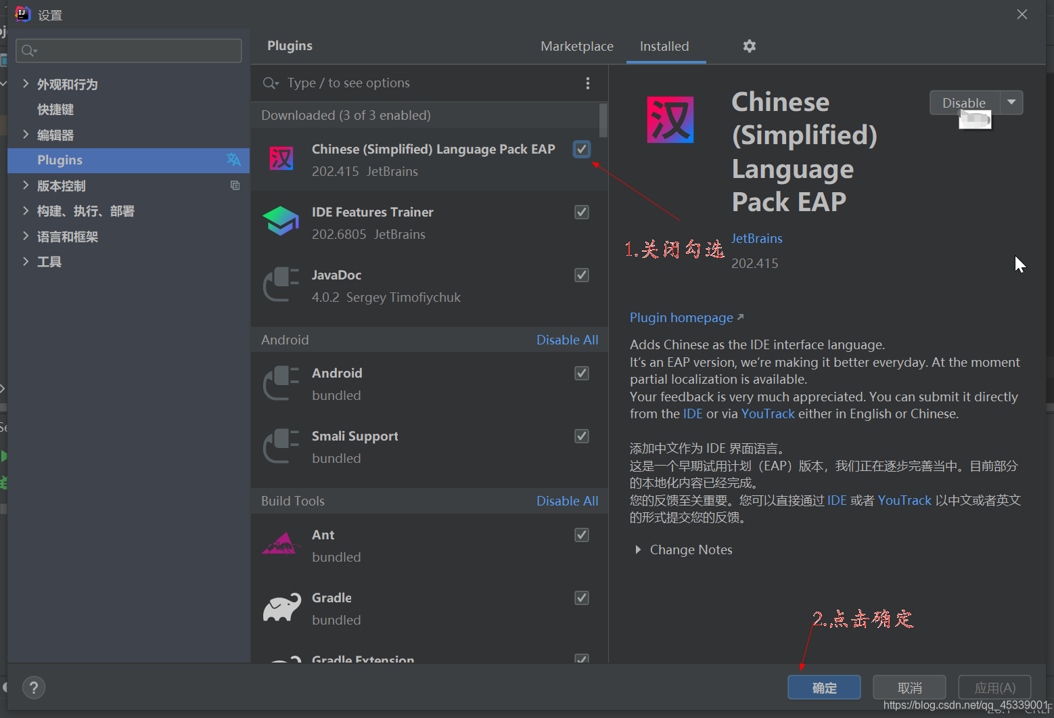Switch to the Marketplace tab

coord(577,46)
